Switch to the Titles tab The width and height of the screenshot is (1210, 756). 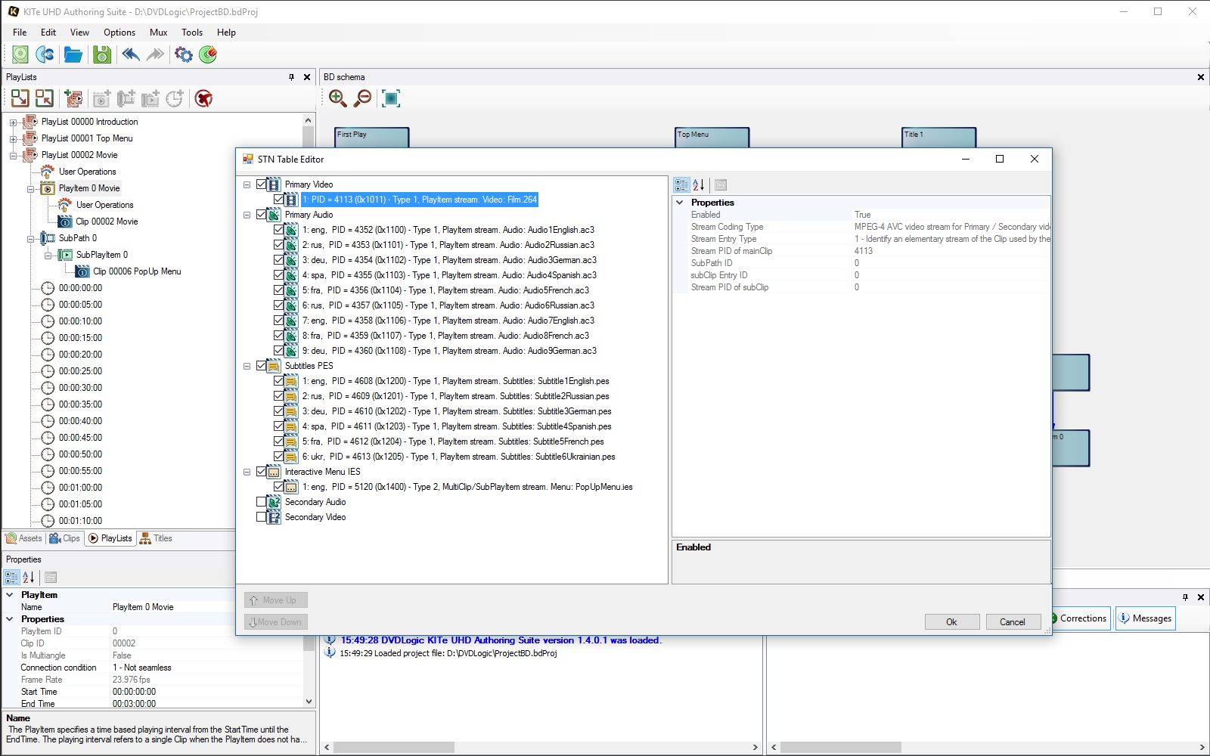point(157,538)
